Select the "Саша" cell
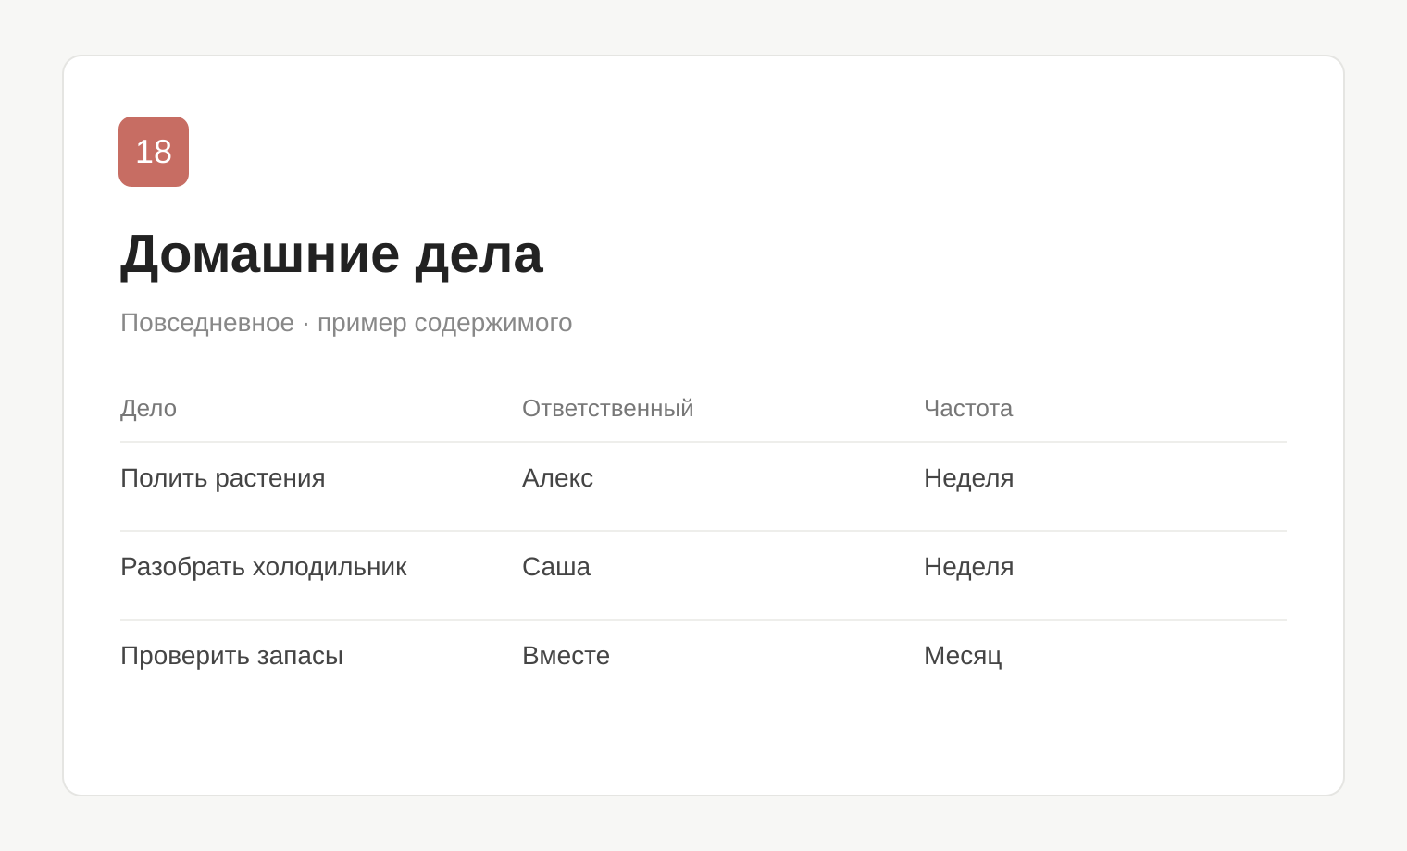This screenshot has width=1407, height=851. click(x=556, y=567)
